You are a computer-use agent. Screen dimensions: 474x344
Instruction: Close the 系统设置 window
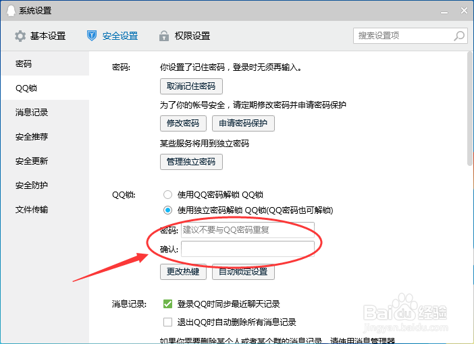coord(464,11)
